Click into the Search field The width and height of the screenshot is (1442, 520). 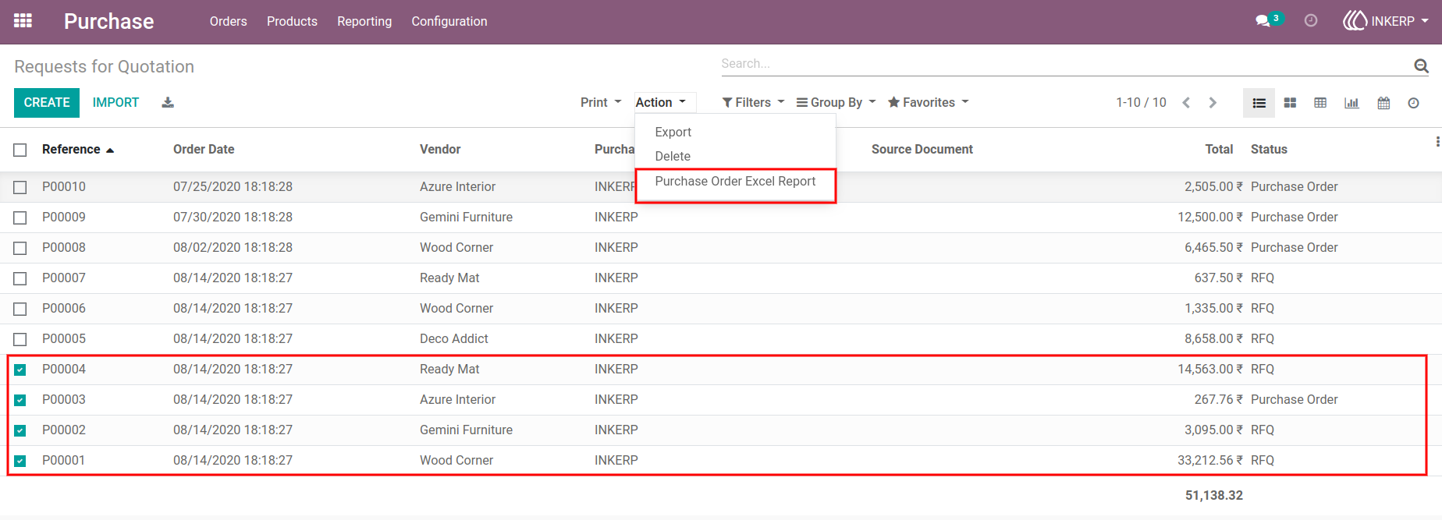click(x=1065, y=64)
